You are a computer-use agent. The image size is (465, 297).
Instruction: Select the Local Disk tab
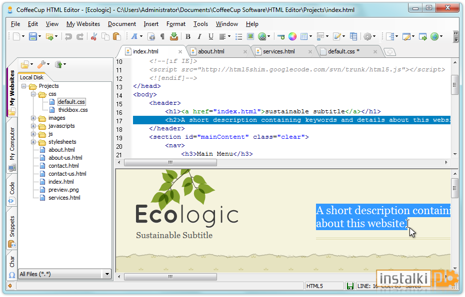click(x=31, y=77)
